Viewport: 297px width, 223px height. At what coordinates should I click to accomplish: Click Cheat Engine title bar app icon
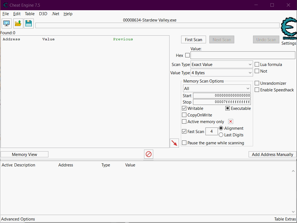coord(6,5)
